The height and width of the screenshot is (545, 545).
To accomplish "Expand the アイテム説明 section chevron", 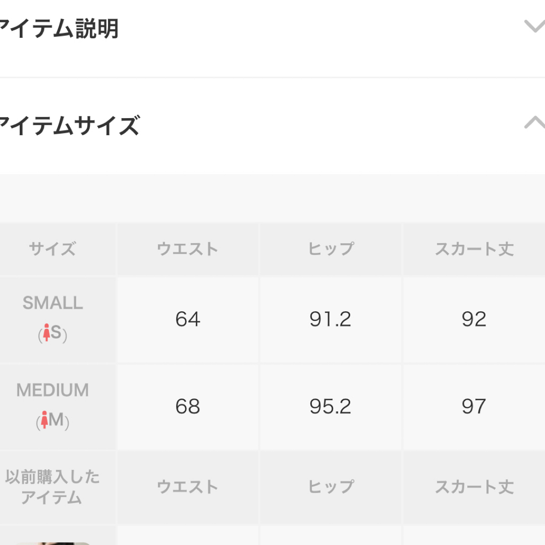I will 535,26.
